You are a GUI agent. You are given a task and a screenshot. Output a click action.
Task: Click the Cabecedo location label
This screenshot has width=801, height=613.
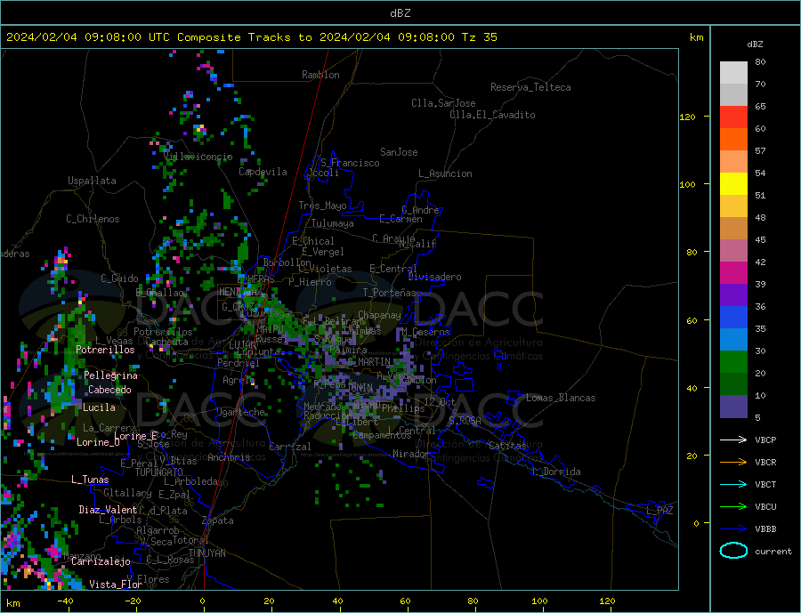[x=109, y=390]
